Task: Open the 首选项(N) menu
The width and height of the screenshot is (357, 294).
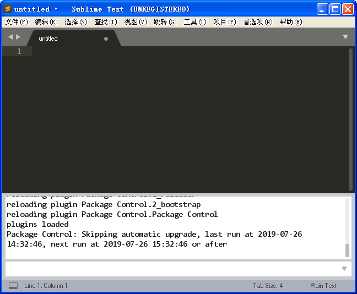Action: pos(258,22)
